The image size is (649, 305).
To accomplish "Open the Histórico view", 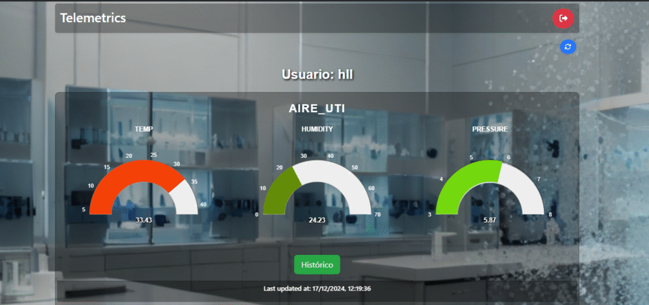I will point(317,264).
